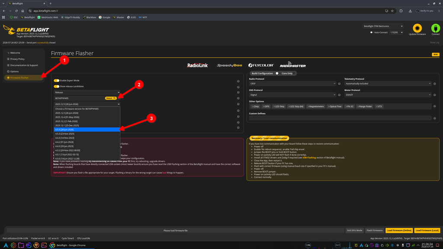The image size is (443, 249).
Task: Open the Motor Protocol DSHOT dropdown
Action: coord(388,95)
